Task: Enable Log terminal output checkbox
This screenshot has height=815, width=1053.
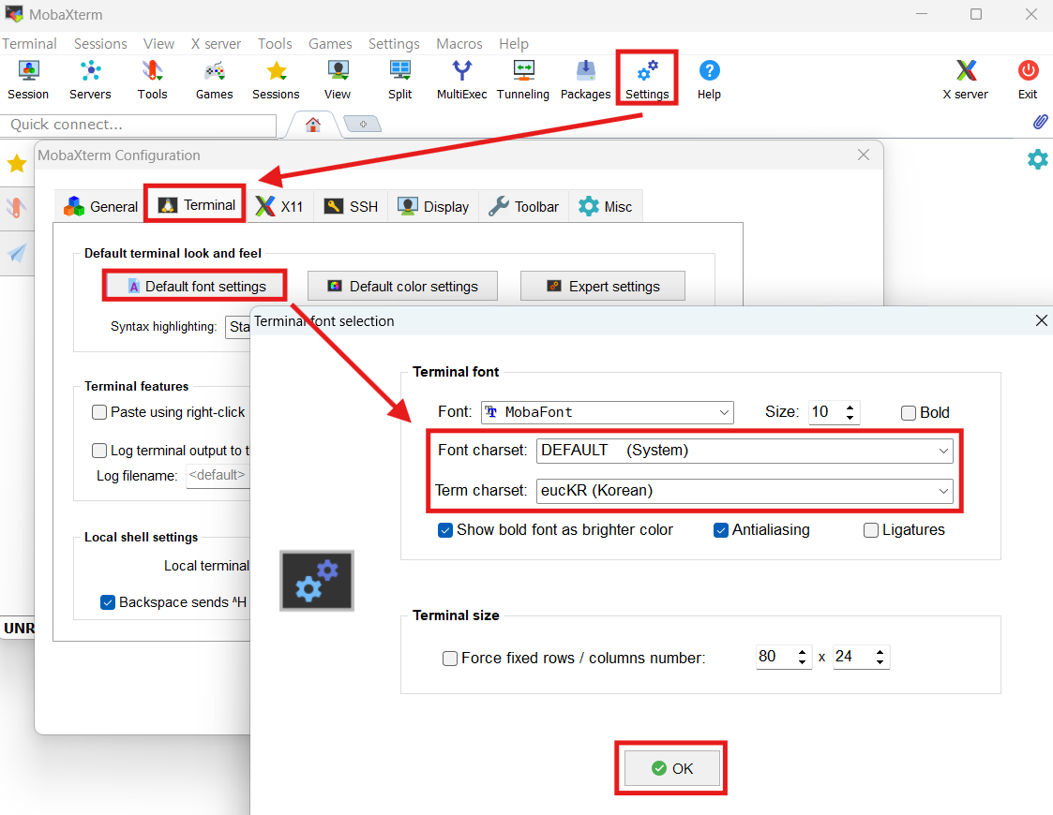Action: pyautogui.click(x=98, y=450)
